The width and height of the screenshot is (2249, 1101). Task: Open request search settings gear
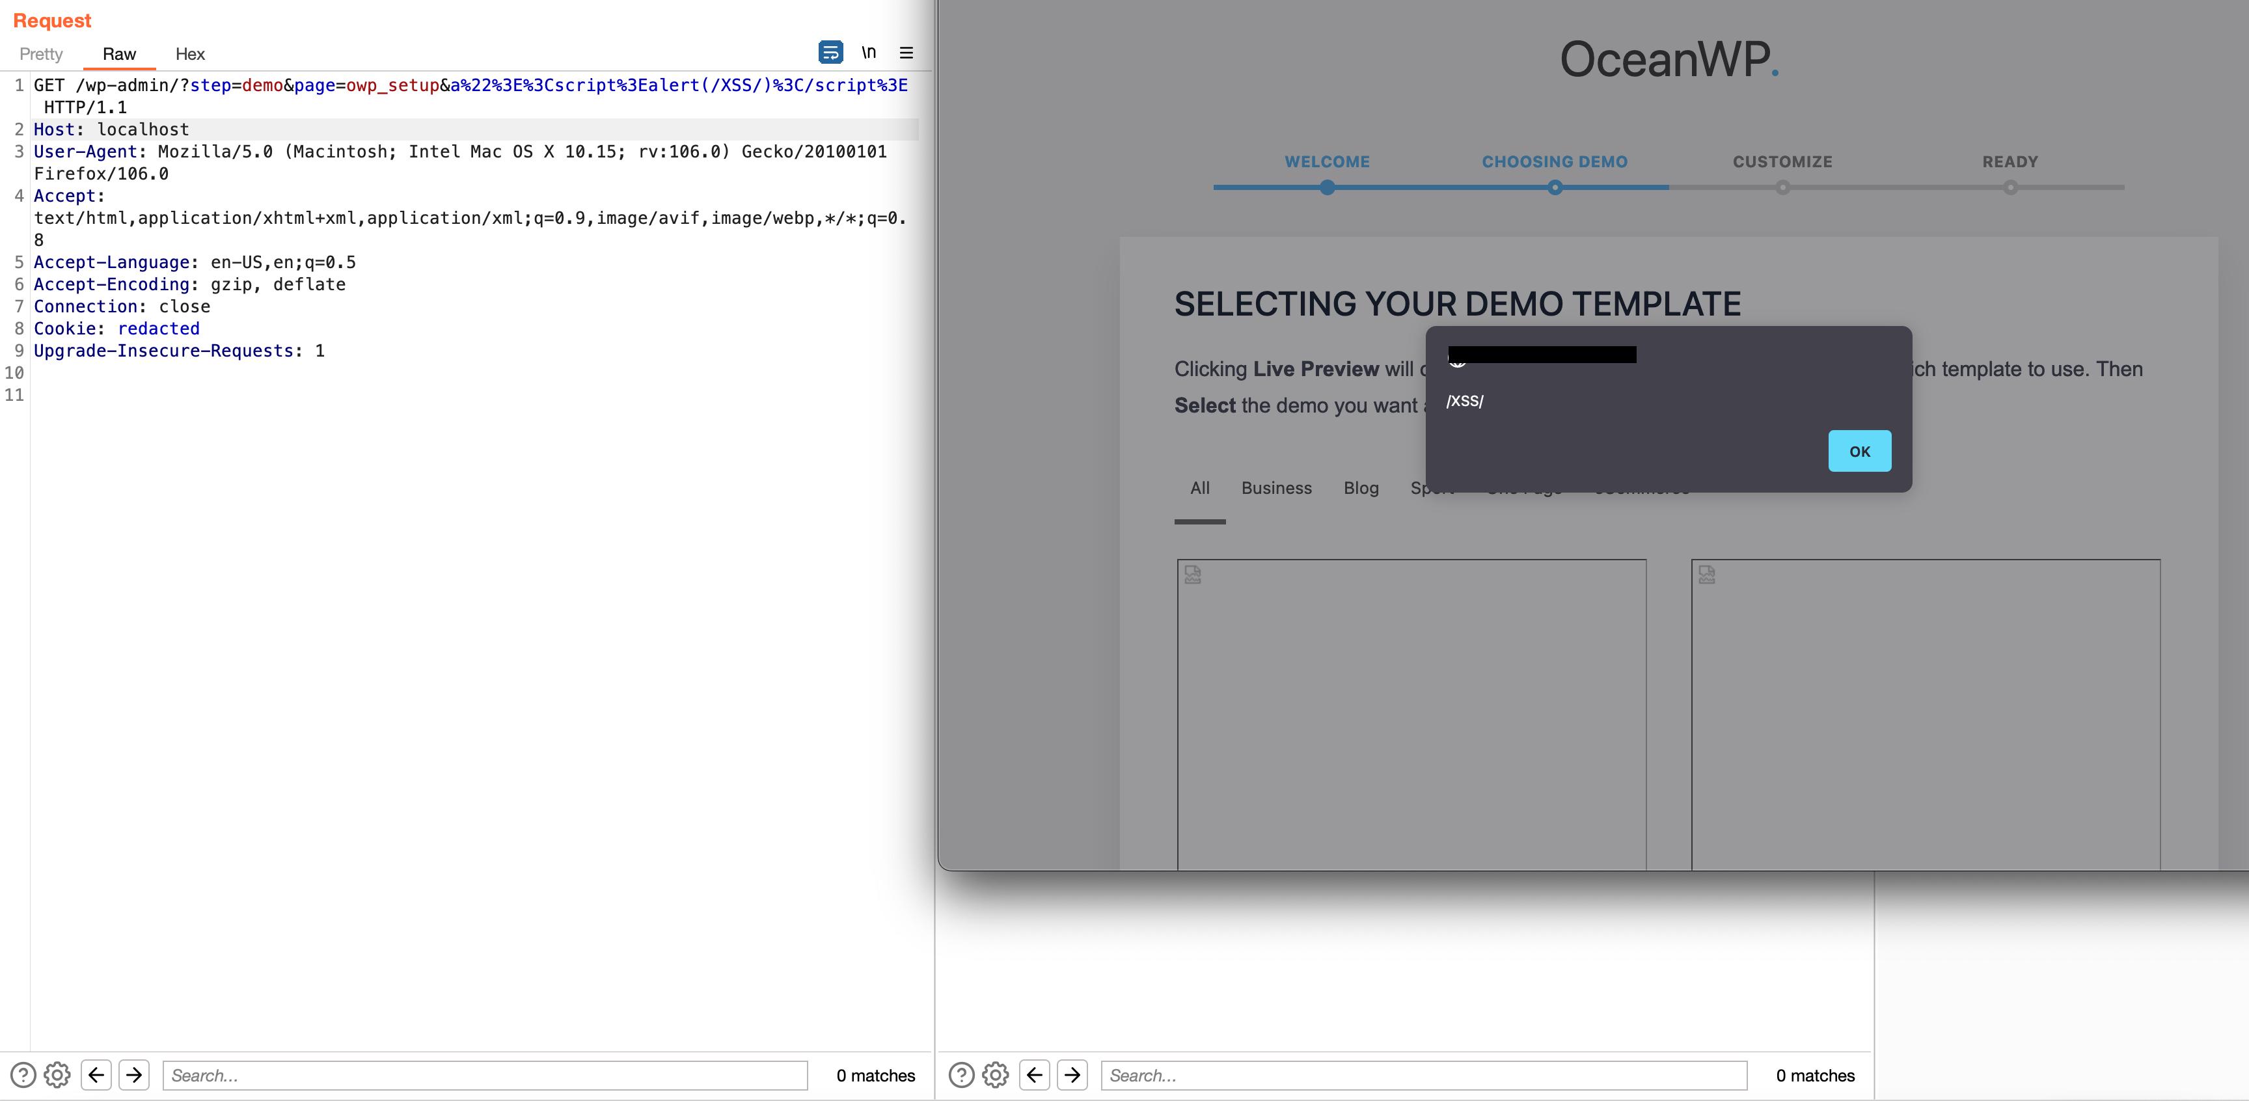(58, 1075)
